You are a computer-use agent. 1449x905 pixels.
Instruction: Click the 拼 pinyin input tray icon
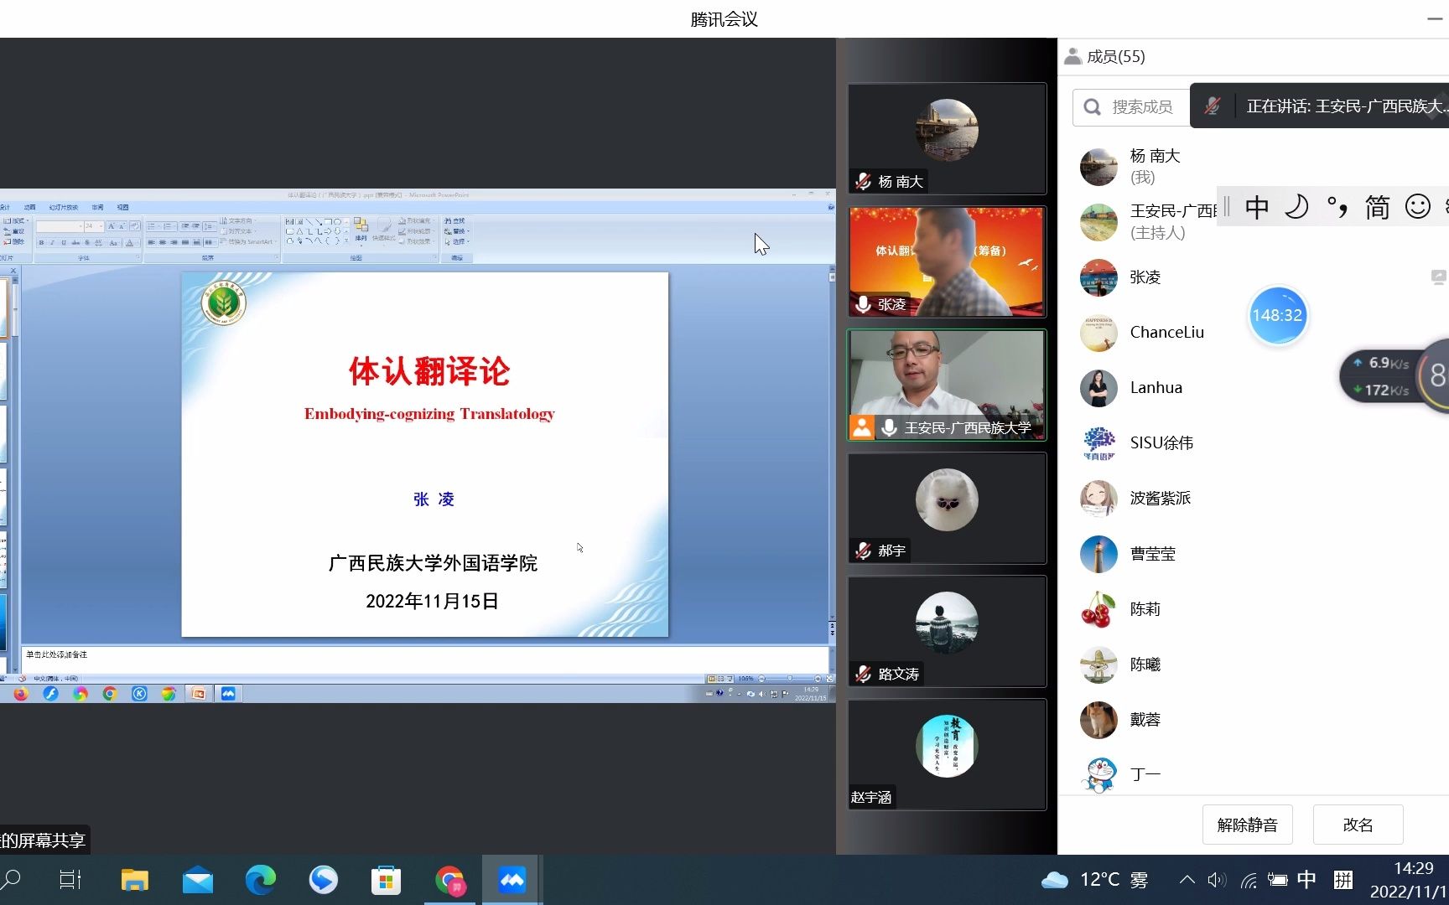tap(1343, 880)
